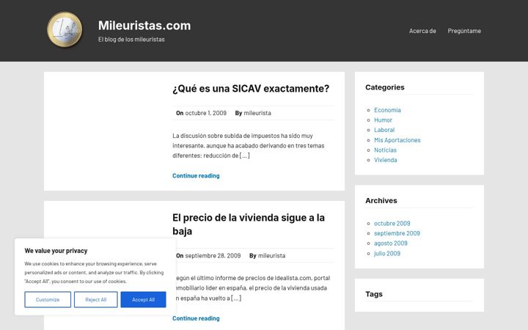This screenshot has height=330, width=528.
Task: Open the Economia category
Action: (x=387, y=110)
